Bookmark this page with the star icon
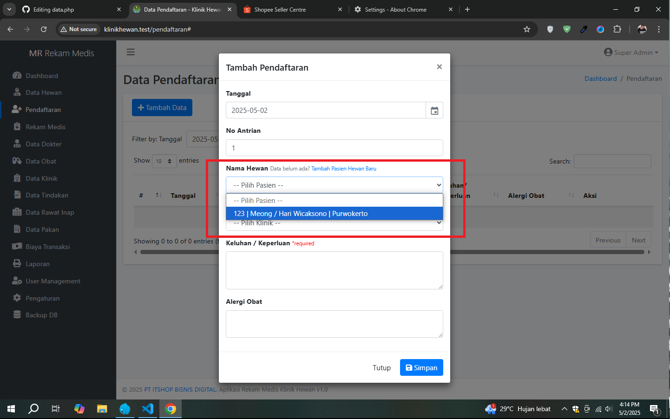The image size is (670, 419). [526, 29]
